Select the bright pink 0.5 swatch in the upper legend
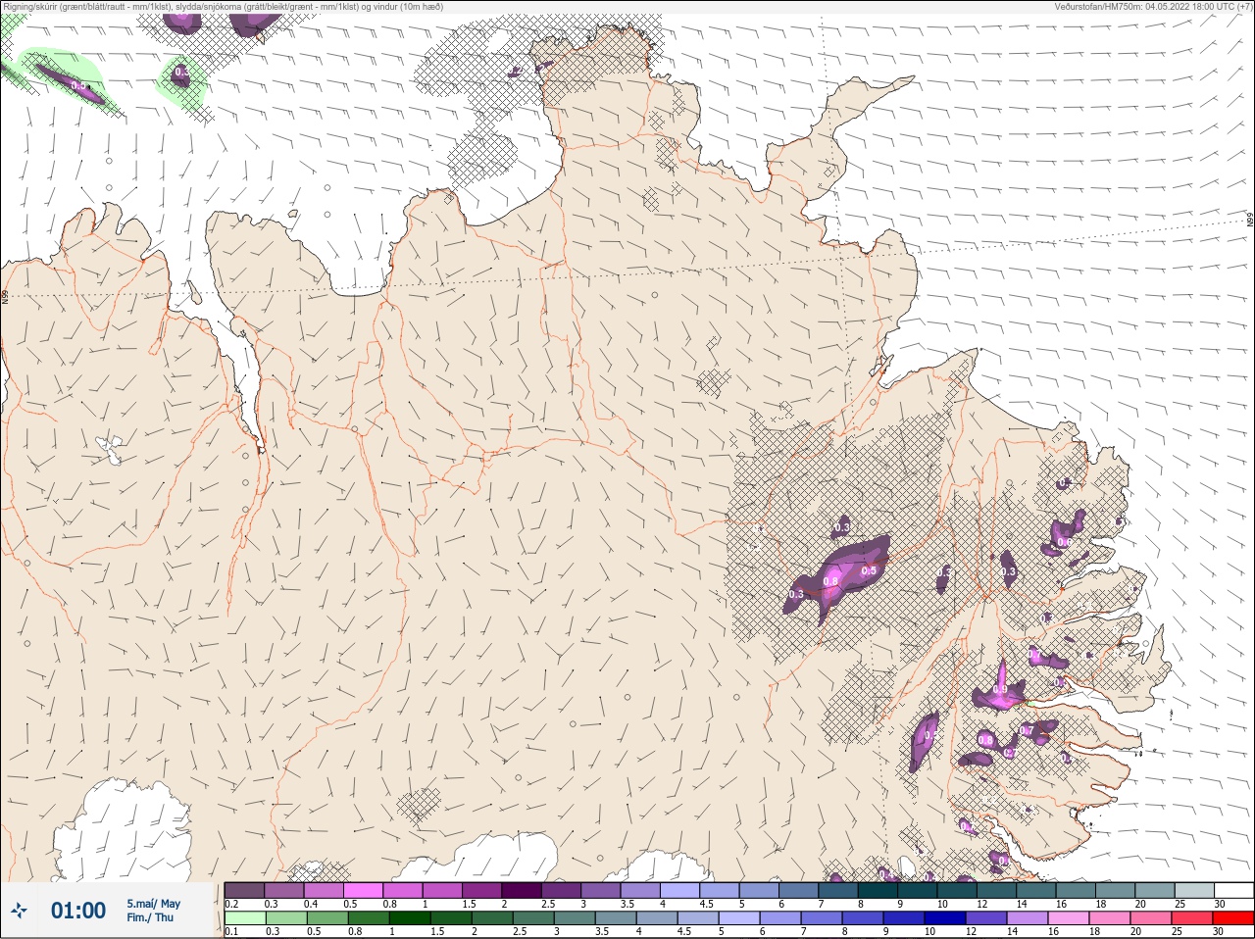 click(364, 890)
